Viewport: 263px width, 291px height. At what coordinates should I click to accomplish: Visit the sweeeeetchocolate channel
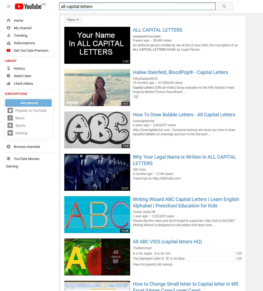pos(146,36)
